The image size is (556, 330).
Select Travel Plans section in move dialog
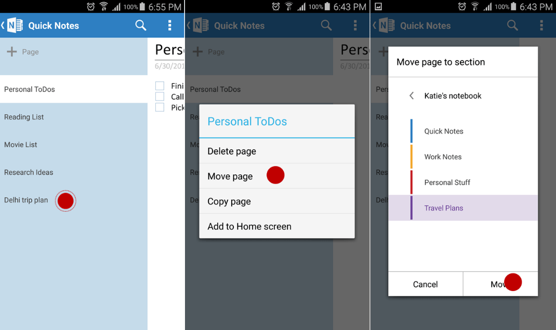463,208
